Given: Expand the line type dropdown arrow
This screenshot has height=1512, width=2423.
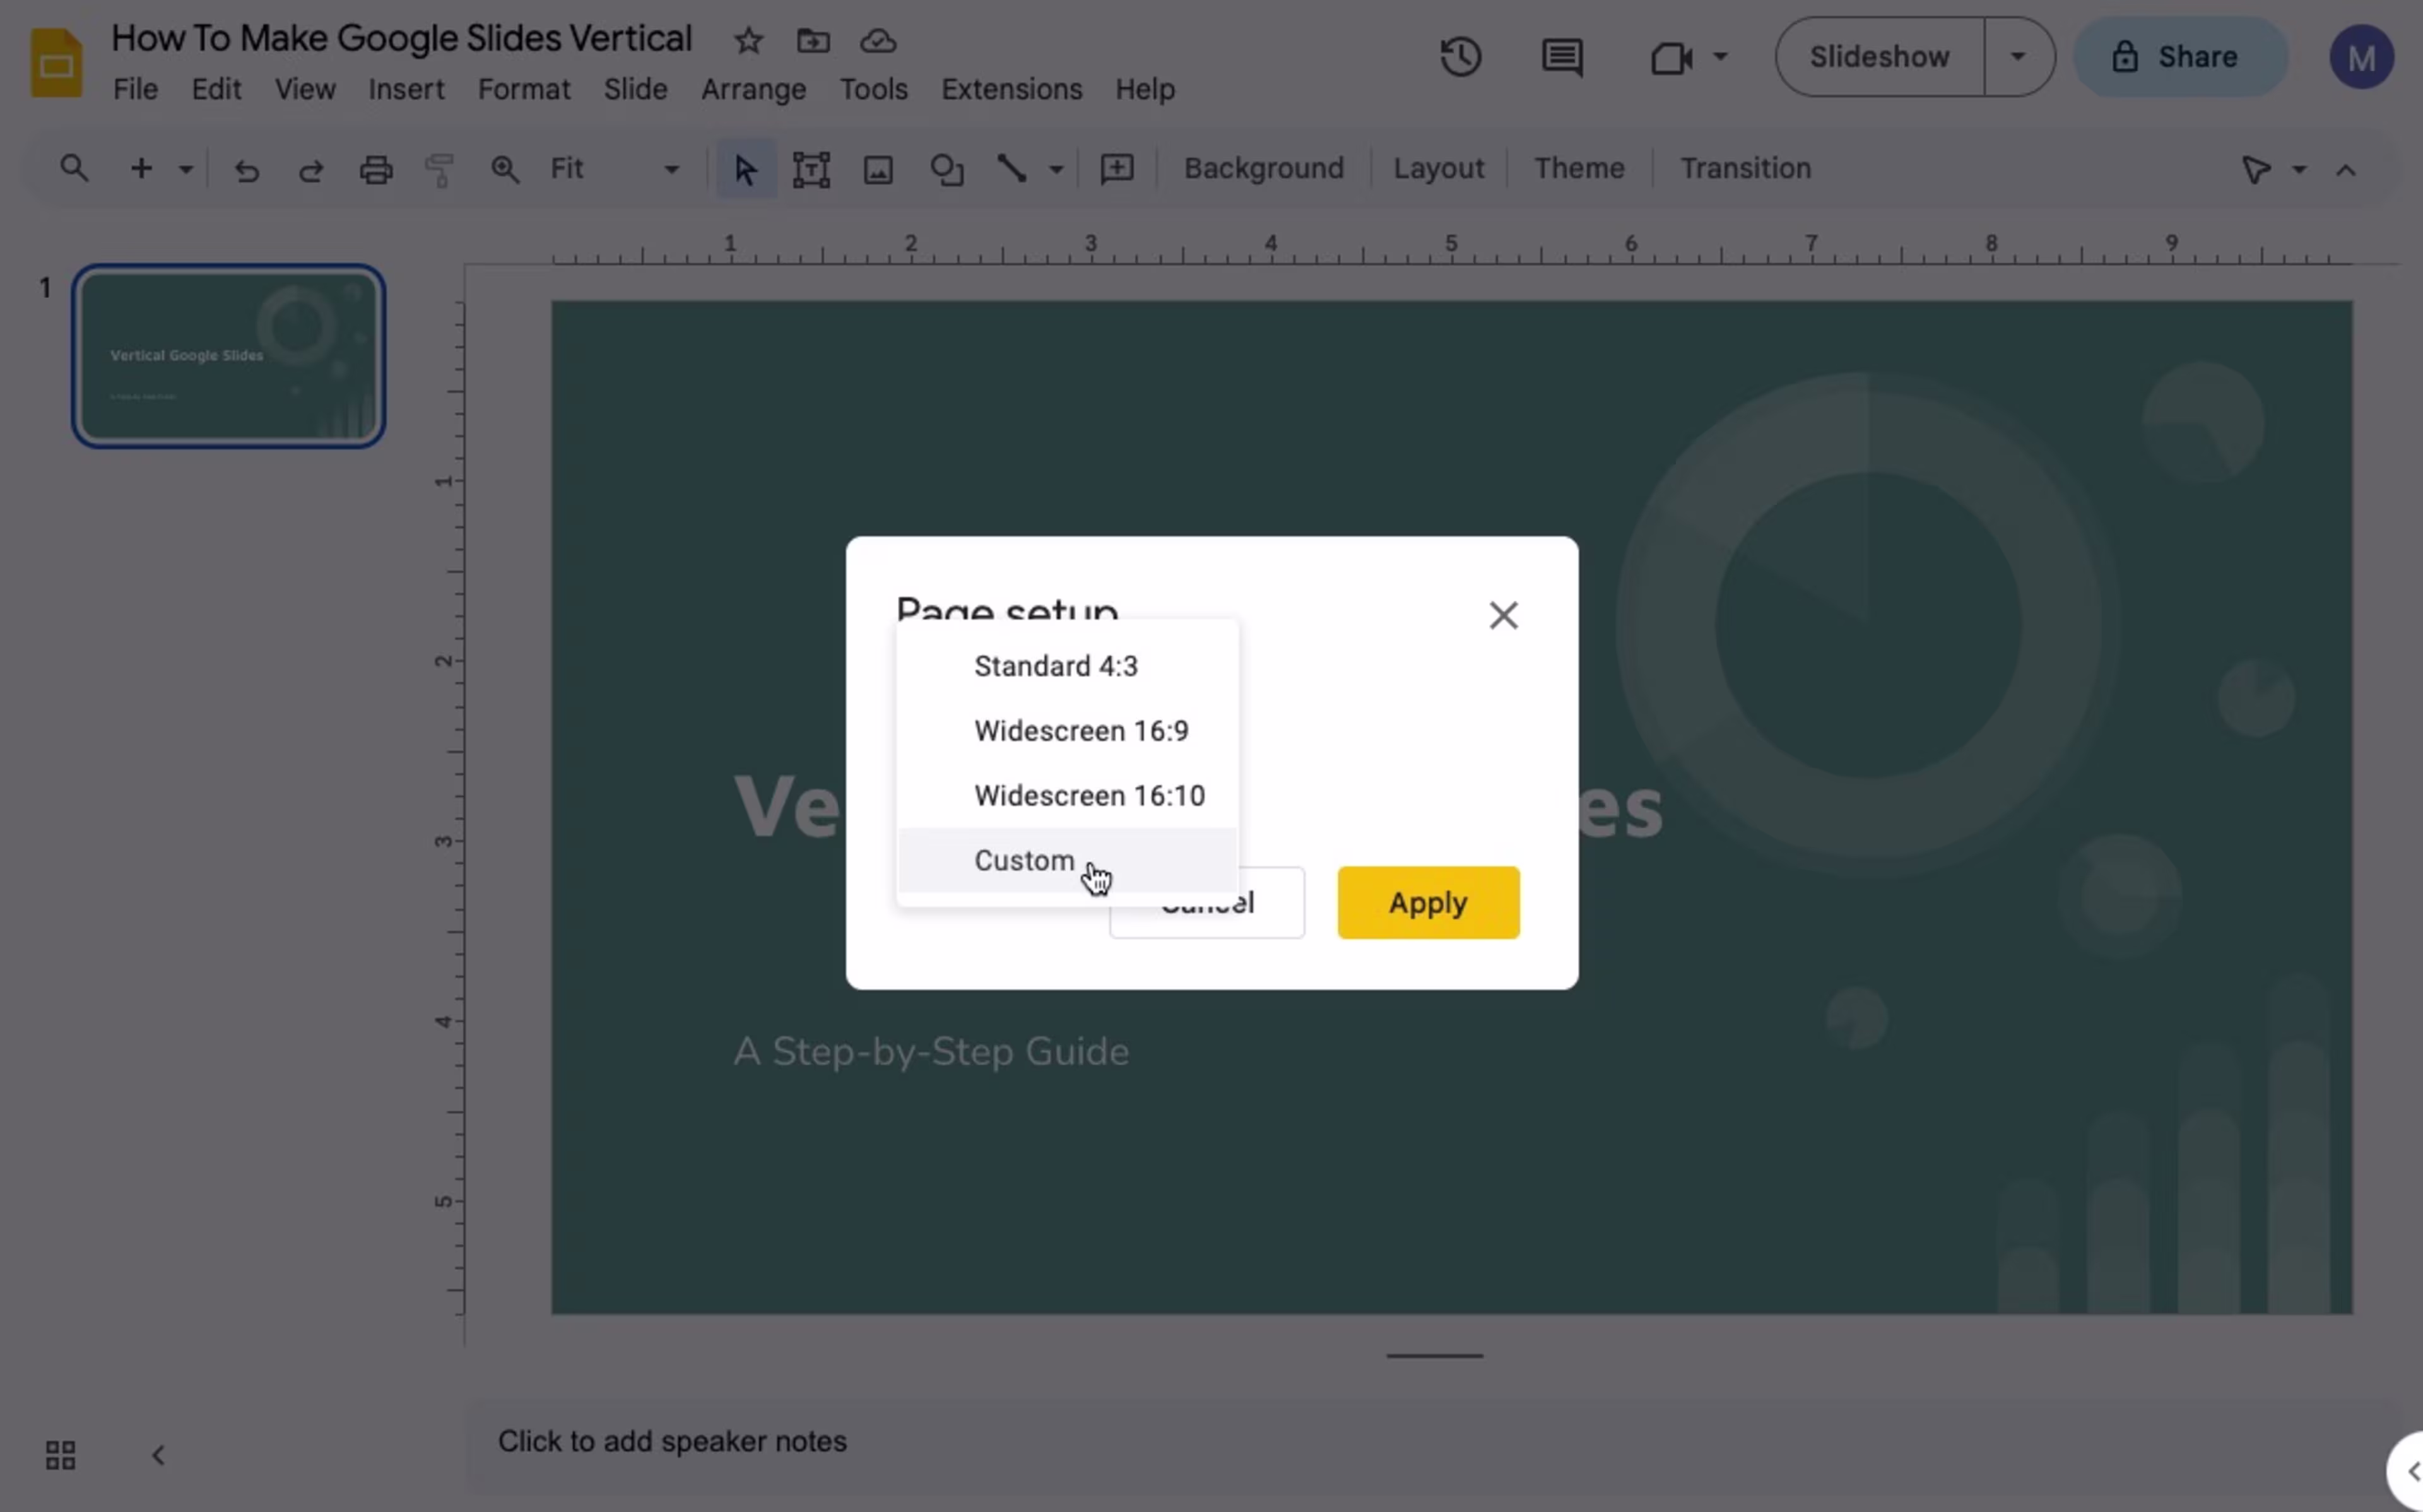Looking at the screenshot, I should click(1056, 169).
